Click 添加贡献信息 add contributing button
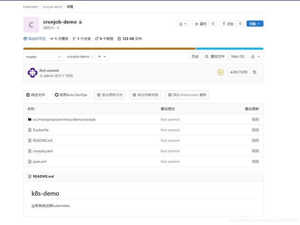The height and width of the screenshot is (225, 300). 145,95
